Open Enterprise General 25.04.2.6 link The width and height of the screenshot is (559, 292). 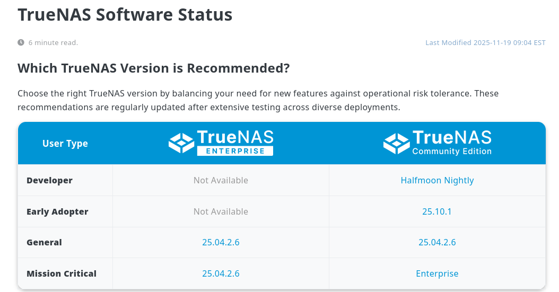click(x=221, y=242)
